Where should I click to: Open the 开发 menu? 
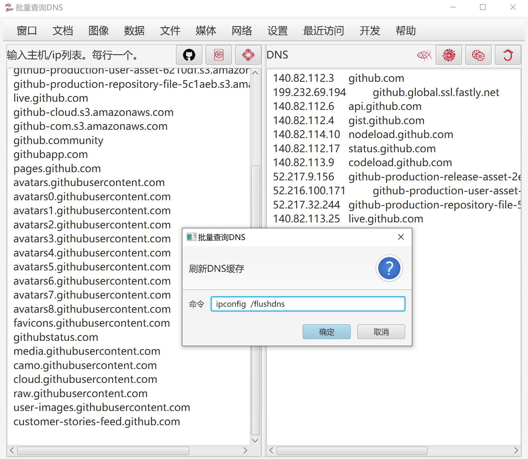pyautogui.click(x=370, y=31)
